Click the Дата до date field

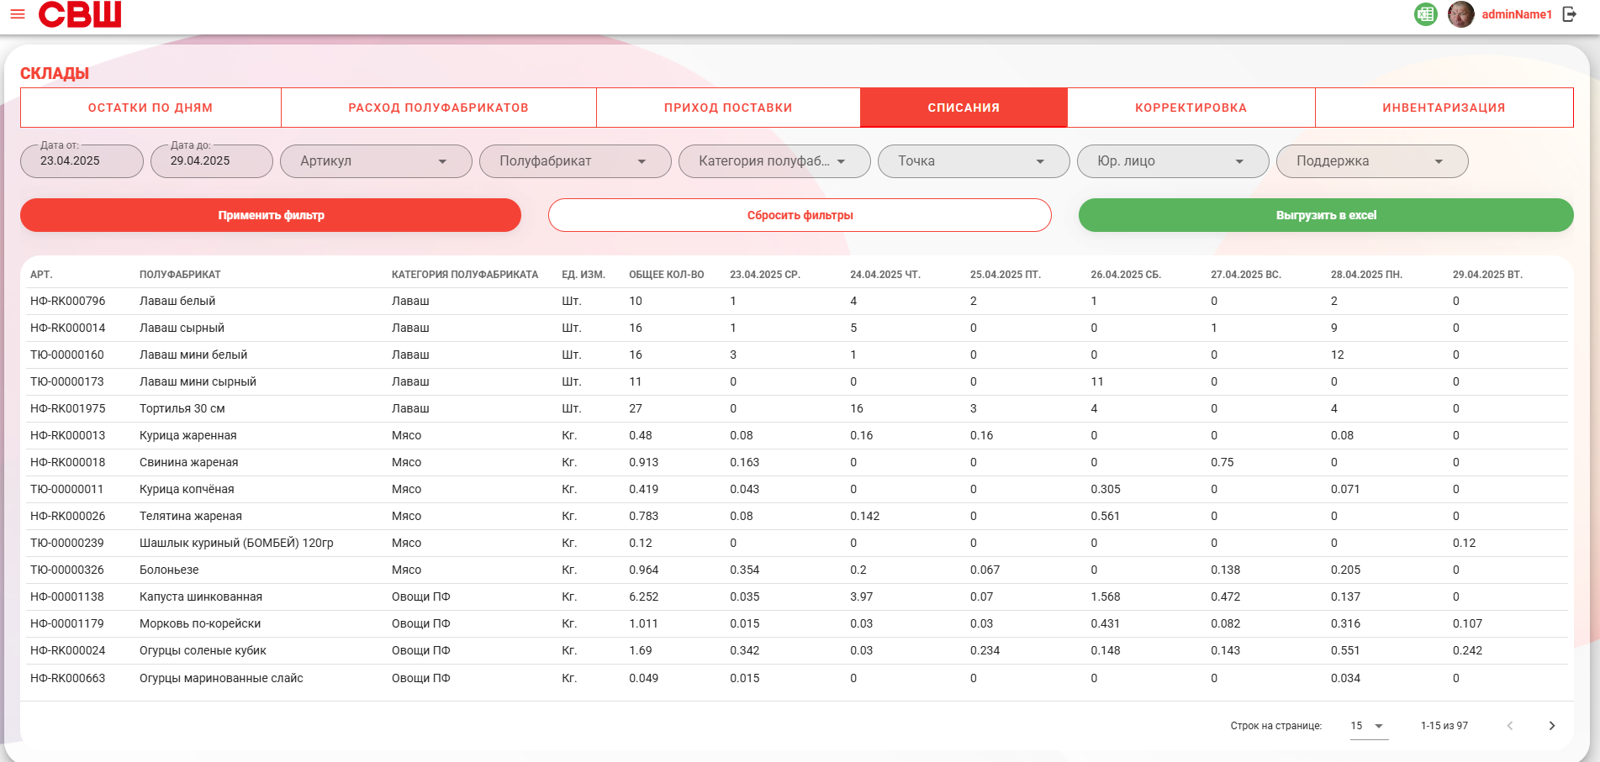[x=212, y=161]
